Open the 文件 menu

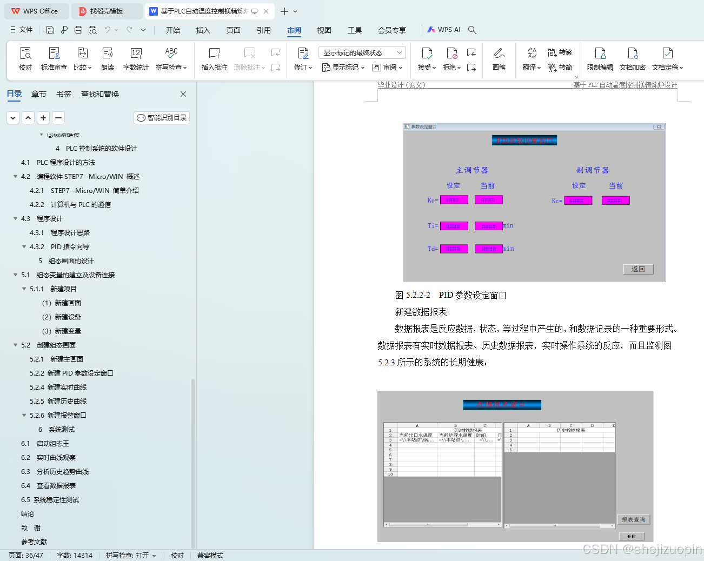click(x=21, y=30)
